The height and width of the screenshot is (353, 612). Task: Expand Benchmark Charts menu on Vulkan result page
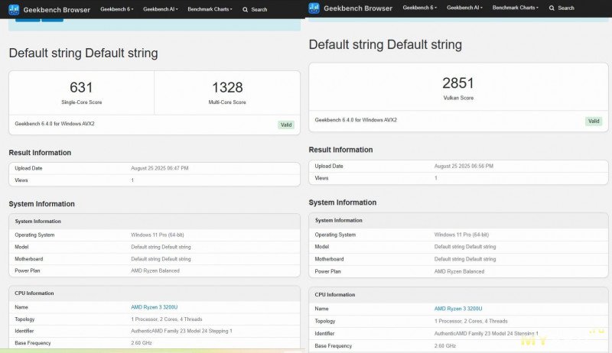click(515, 8)
